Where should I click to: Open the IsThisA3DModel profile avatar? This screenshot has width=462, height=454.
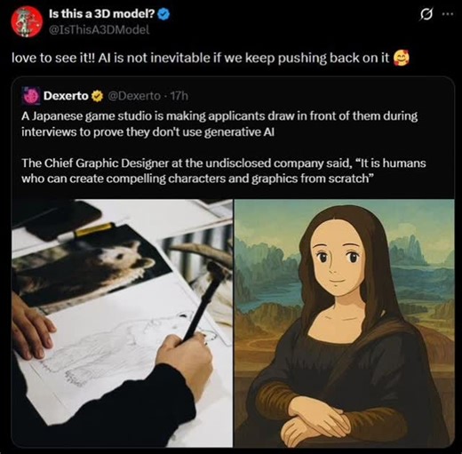click(x=27, y=21)
